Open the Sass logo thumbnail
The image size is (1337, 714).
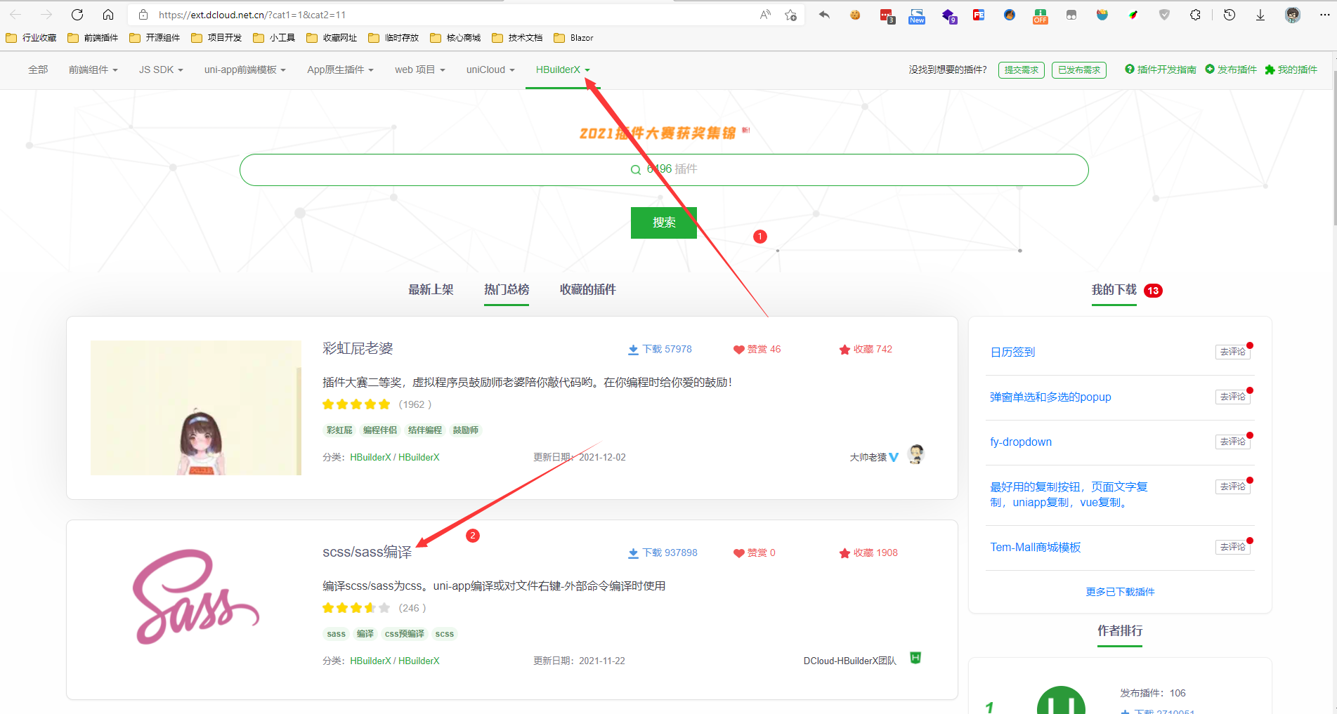pos(196,597)
